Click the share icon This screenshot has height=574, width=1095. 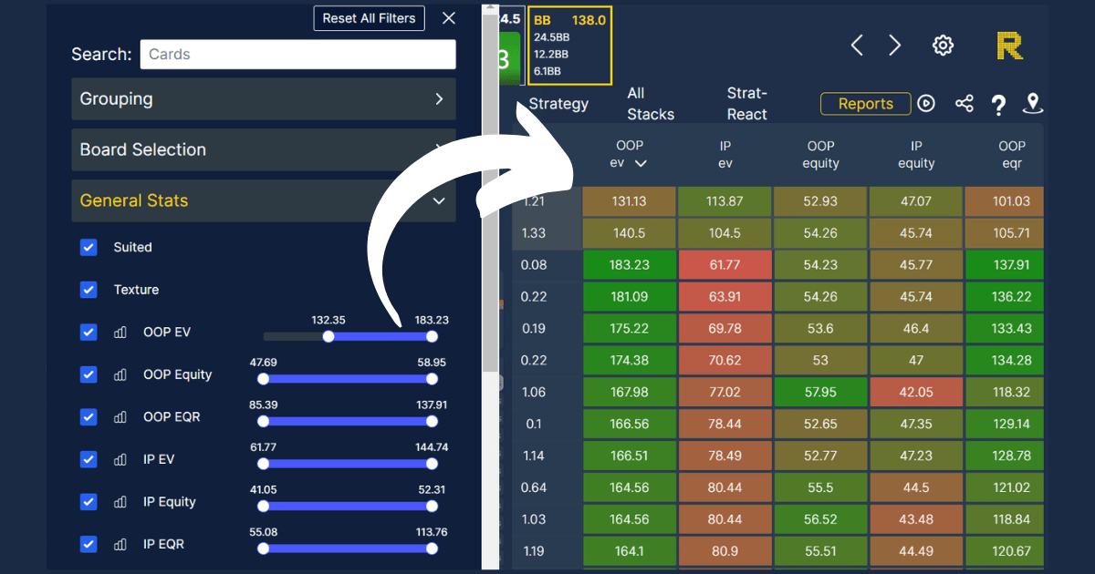(x=964, y=104)
